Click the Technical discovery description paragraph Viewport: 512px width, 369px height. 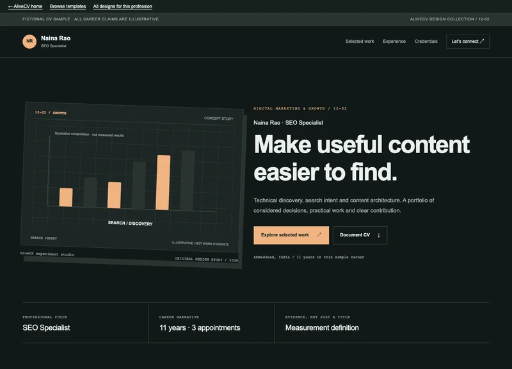point(344,205)
